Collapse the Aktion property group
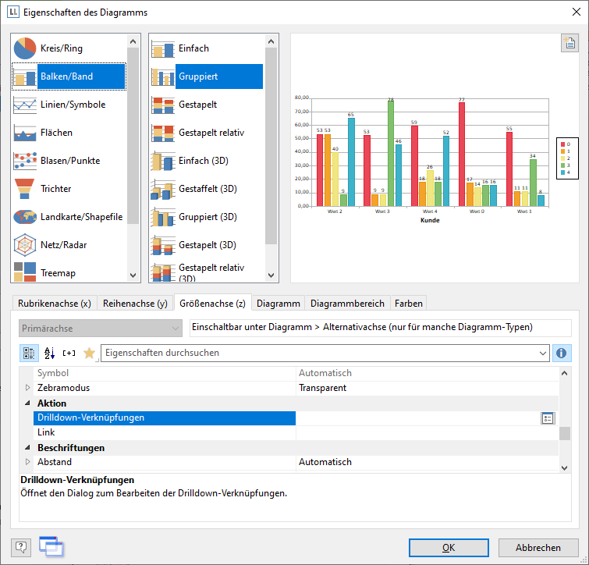The image size is (589, 565). click(x=29, y=403)
